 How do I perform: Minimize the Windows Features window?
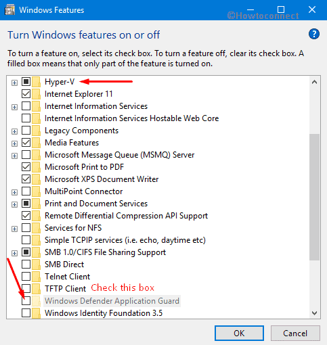pos(250,9)
